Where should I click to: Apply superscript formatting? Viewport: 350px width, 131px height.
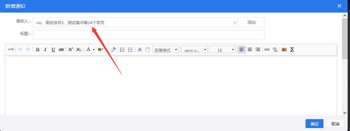point(71,49)
